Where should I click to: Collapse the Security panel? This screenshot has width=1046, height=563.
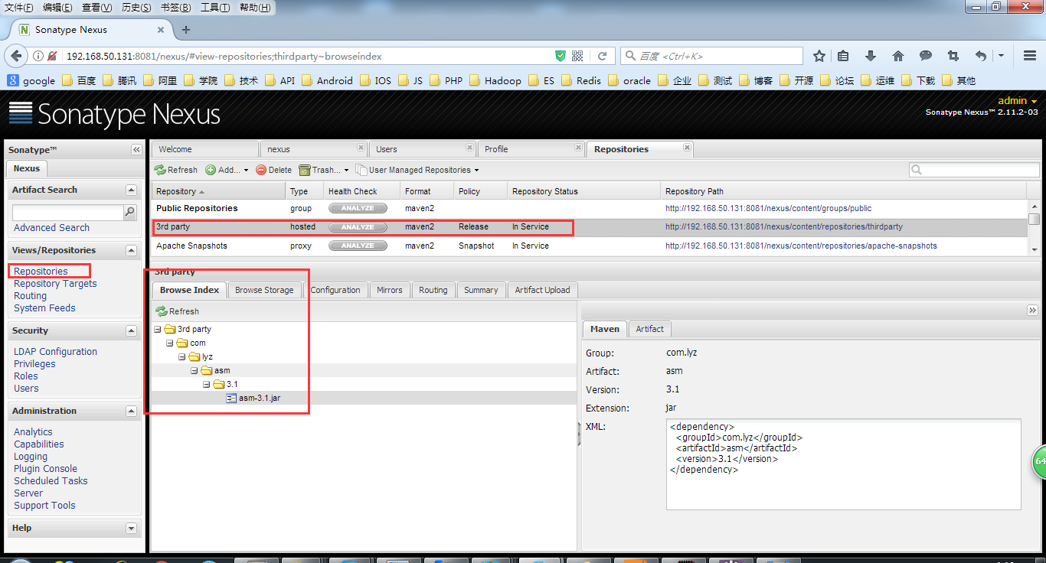(x=131, y=330)
